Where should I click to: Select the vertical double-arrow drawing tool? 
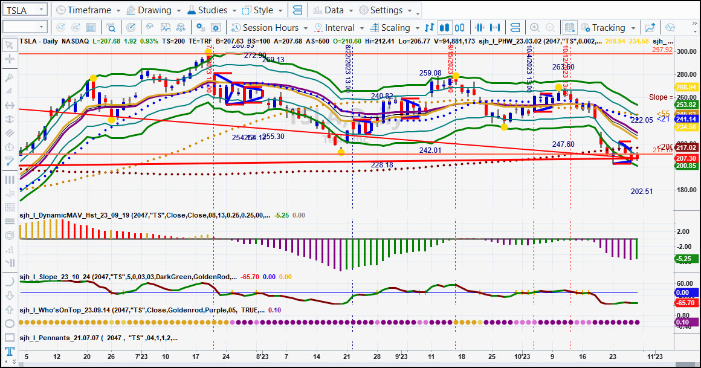coord(9,120)
